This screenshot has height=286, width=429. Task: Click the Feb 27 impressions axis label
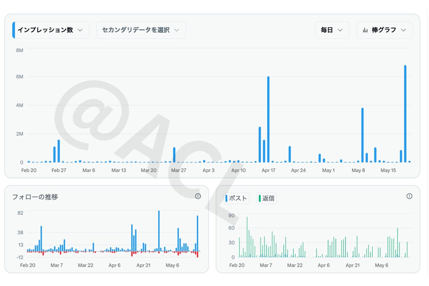[59, 170]
